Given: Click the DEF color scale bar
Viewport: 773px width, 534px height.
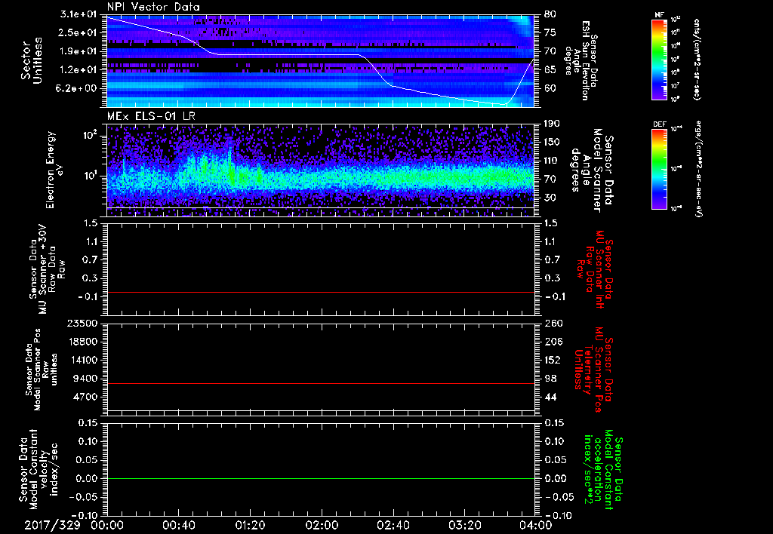Looking at the screenshot, I should click(660, 169).
